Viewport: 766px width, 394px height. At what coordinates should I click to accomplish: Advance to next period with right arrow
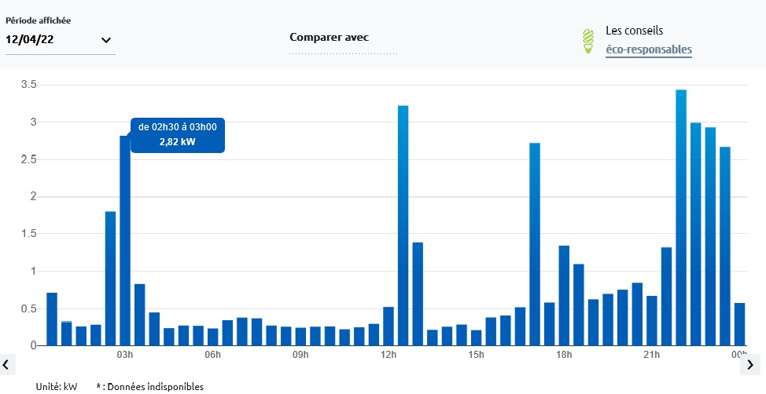click(750, 364)
